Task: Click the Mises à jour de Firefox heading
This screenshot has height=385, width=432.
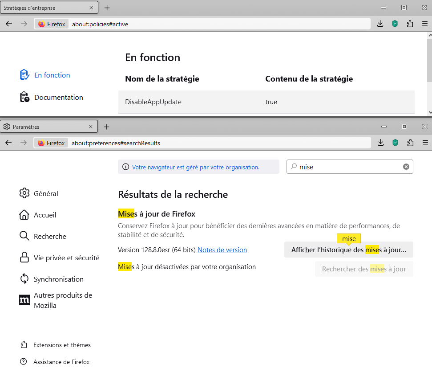Action: 157,214
